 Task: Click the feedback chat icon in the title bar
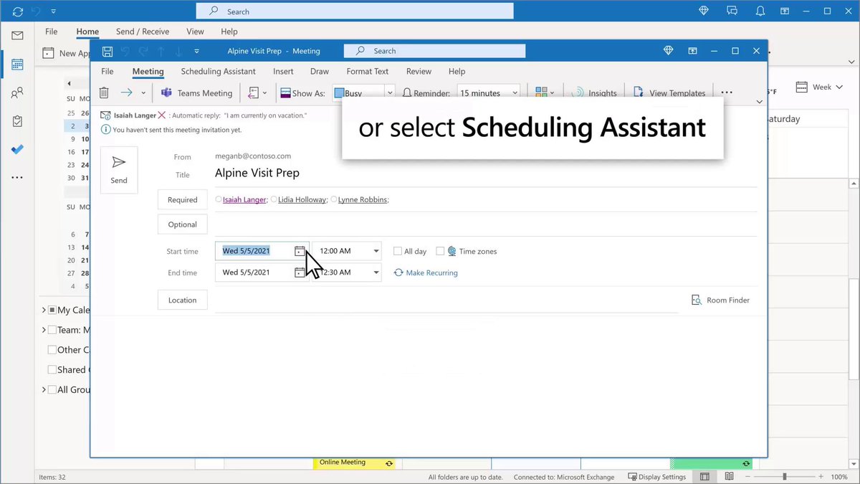[732, 11]
